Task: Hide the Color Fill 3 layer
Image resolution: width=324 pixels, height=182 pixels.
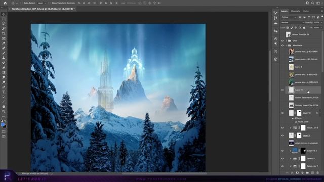Action: pos(282,151)
